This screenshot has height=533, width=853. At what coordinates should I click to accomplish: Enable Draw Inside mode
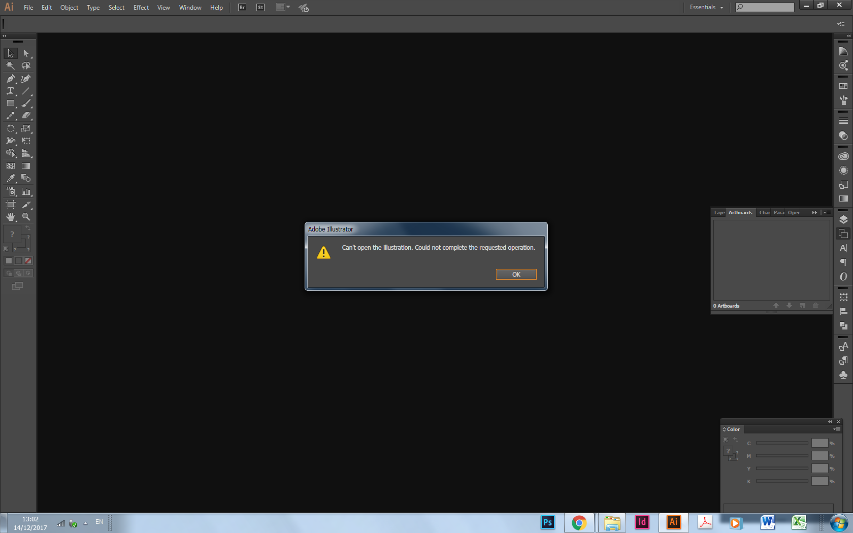[x=28, y=273]
